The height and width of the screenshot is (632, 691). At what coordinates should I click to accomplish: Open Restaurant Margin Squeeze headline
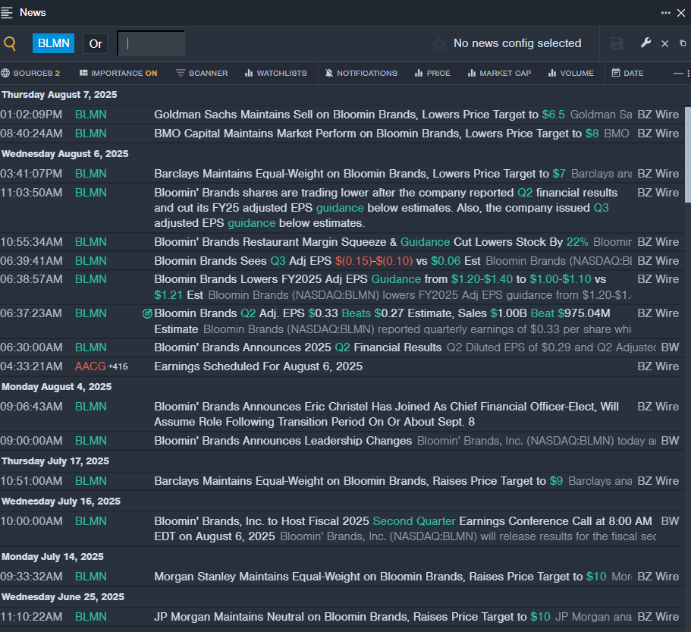371,242
